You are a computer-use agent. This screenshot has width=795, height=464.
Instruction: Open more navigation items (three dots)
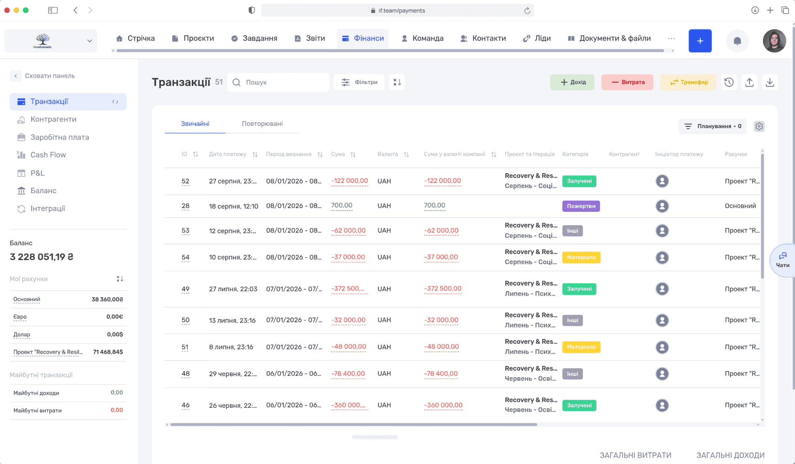click(x=671, y=39)
